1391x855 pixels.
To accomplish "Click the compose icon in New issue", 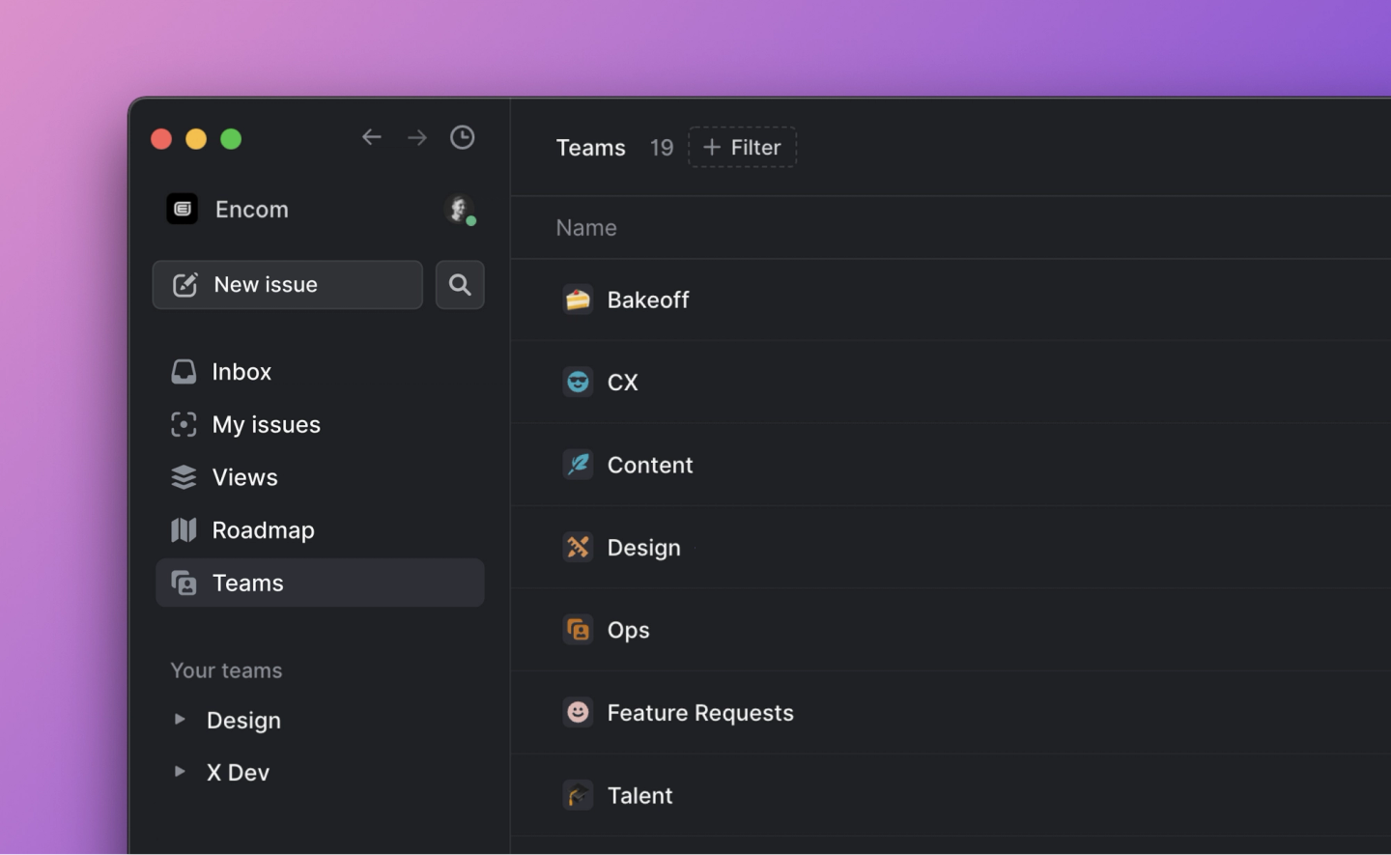I will click(185, 284).
